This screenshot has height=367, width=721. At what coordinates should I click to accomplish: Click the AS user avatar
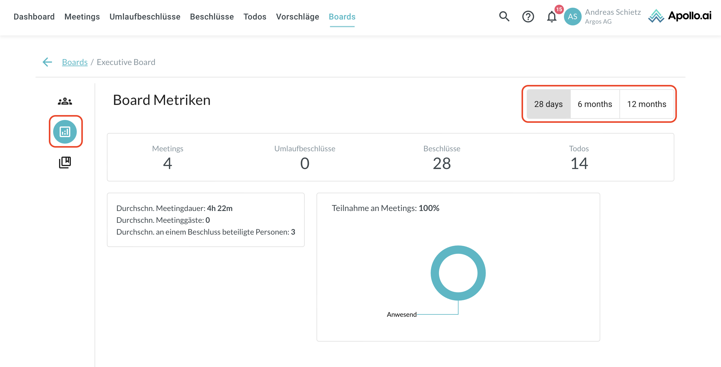click(572, 17)
